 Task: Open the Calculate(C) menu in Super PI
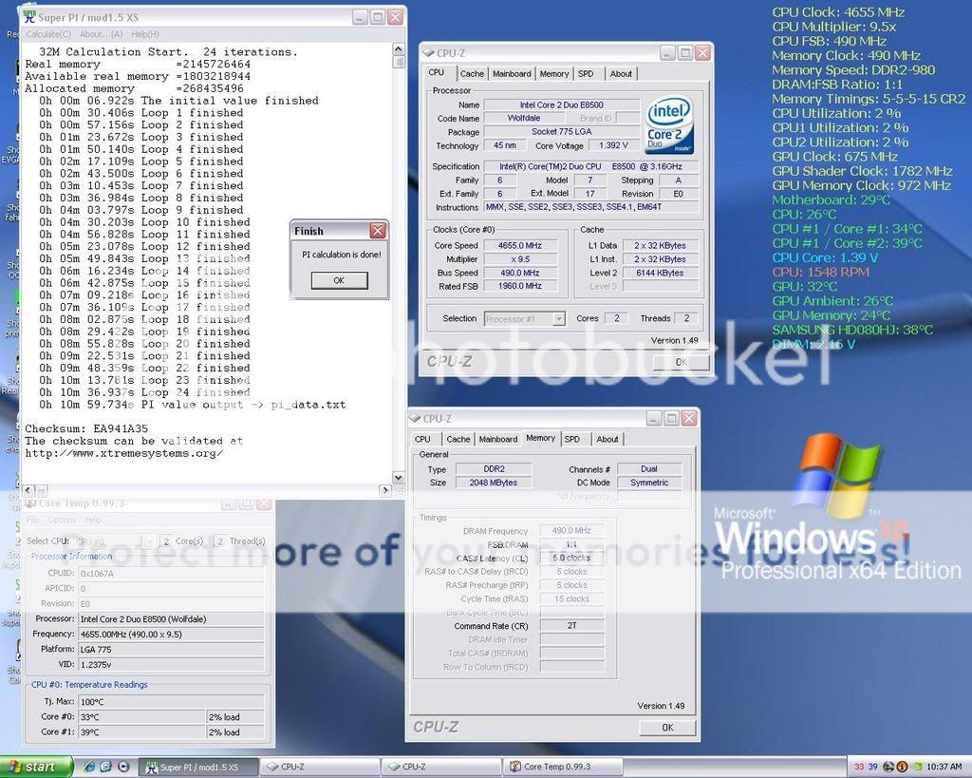click(48, 34)
